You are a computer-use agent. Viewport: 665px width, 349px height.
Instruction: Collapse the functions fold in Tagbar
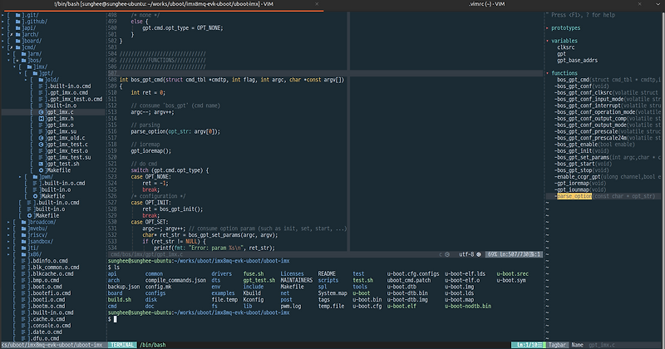pos(547,73)
